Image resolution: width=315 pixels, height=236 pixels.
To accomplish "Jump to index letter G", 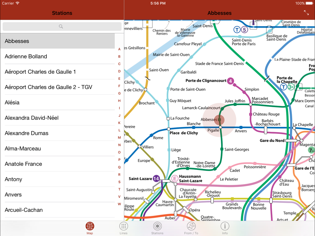I will pos(119,93).
